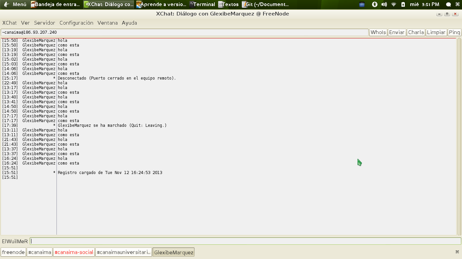462x259 pixels.
Task: Click the Desconectado (Puerto cerrado) message
Action: point(117,78)
